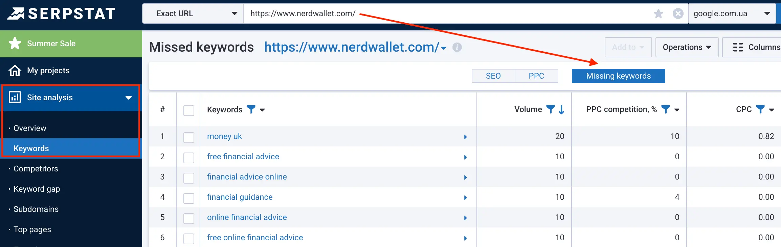Open the online financial advice keyword link
781x247 pixels.
247,217
